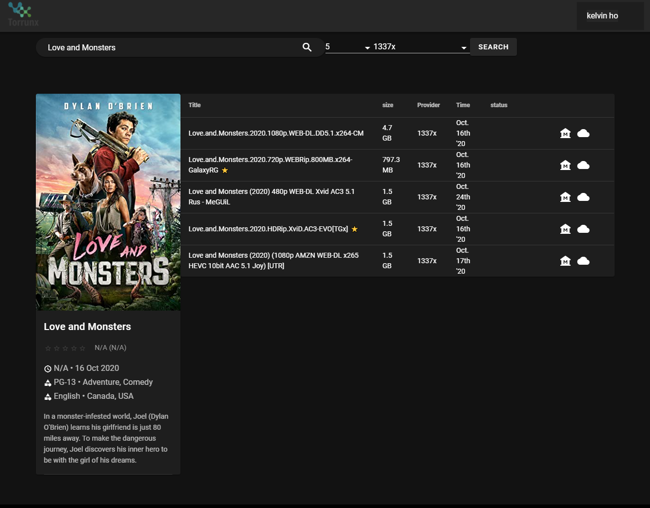Click cloud icon for 720p GalaxyRG row
Viewport: 650px width, 508px height.
pos(583,165)
